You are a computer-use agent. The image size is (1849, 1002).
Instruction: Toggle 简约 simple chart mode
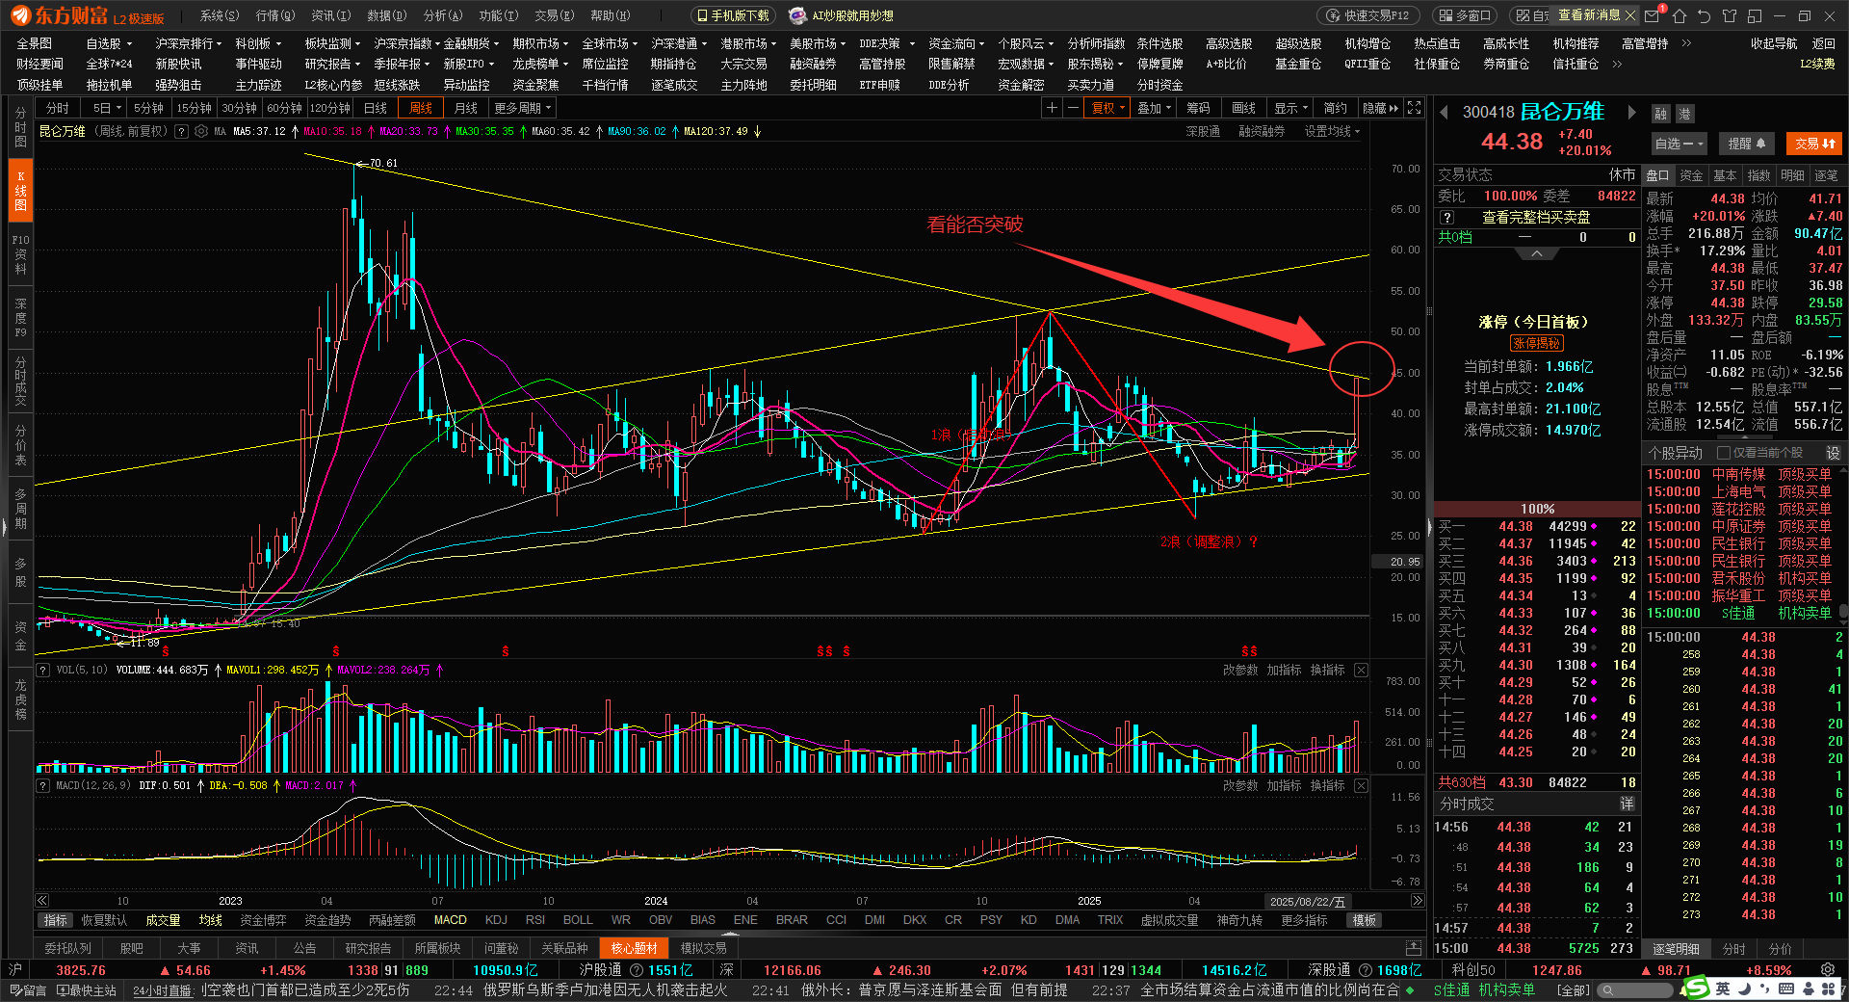click(1336, 108)
